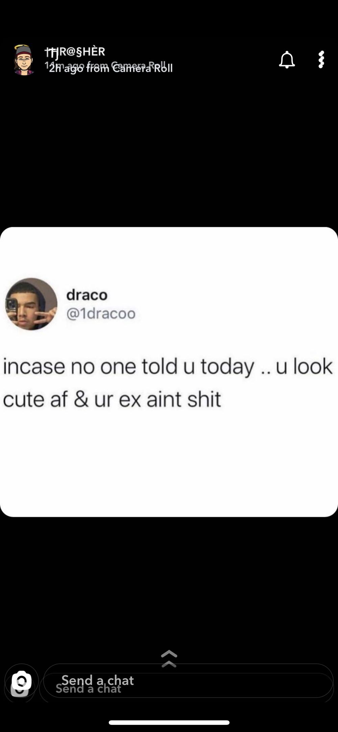Expand the swipe-up double chevron
338x732 pixels.
click(x=169, y=658)
